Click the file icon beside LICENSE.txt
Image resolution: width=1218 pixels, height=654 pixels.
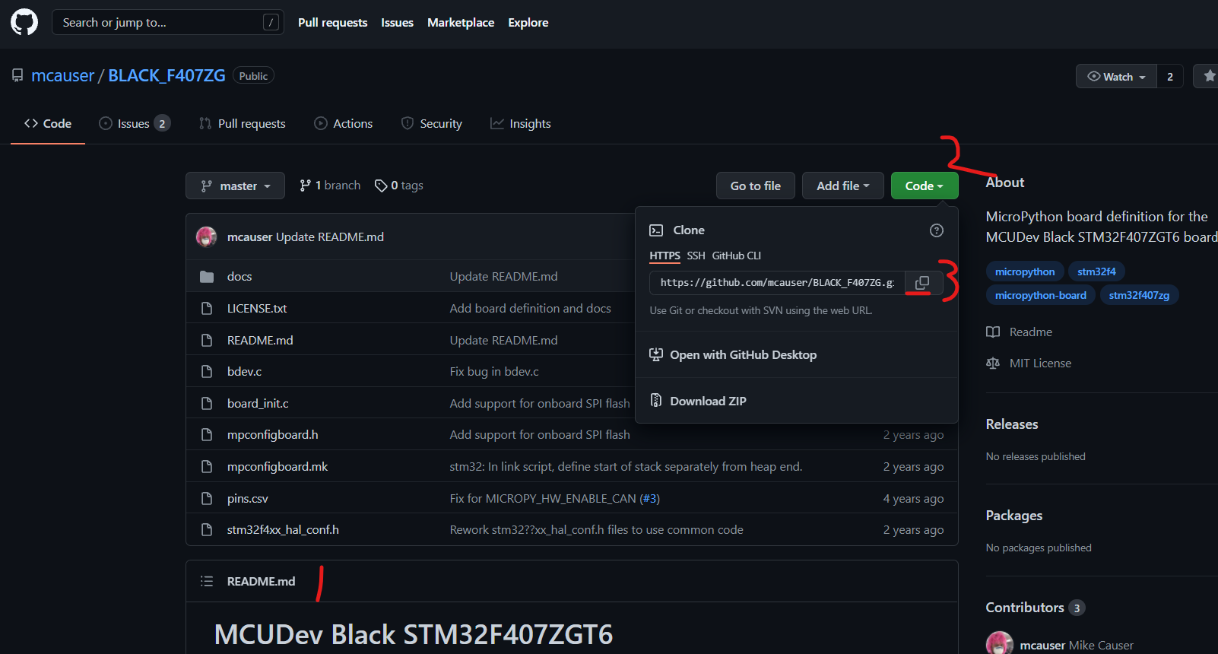tap(207, 309)
